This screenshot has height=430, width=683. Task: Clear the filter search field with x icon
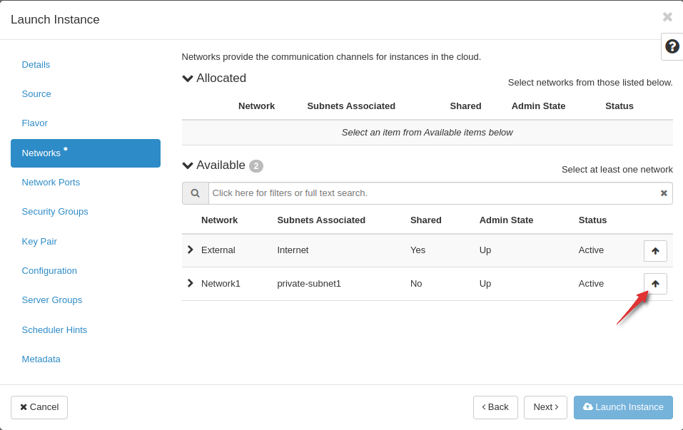click(x=663, y=193)
